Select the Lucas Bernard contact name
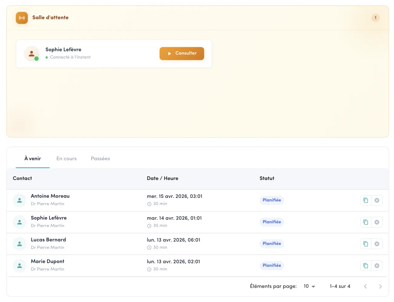This screenshot has height=302, width=394. (48, 240)
